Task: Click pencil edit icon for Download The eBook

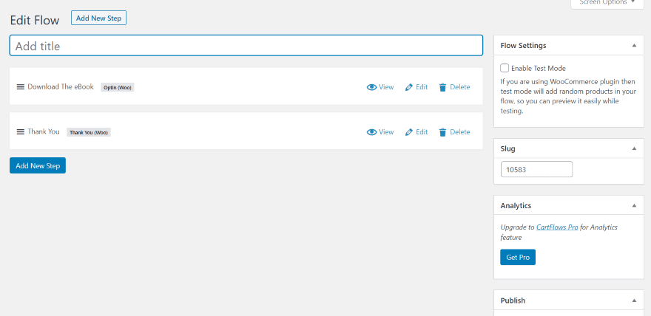Action: point(409,87)
